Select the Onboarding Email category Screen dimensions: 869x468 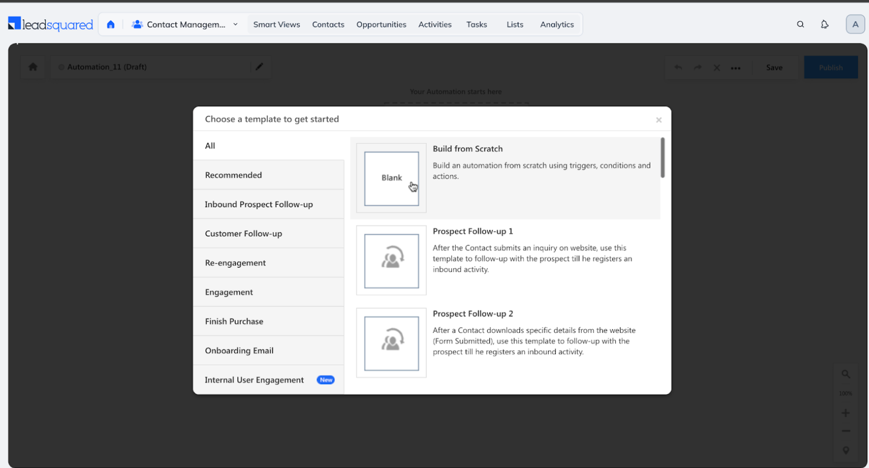tap(268, 351)
